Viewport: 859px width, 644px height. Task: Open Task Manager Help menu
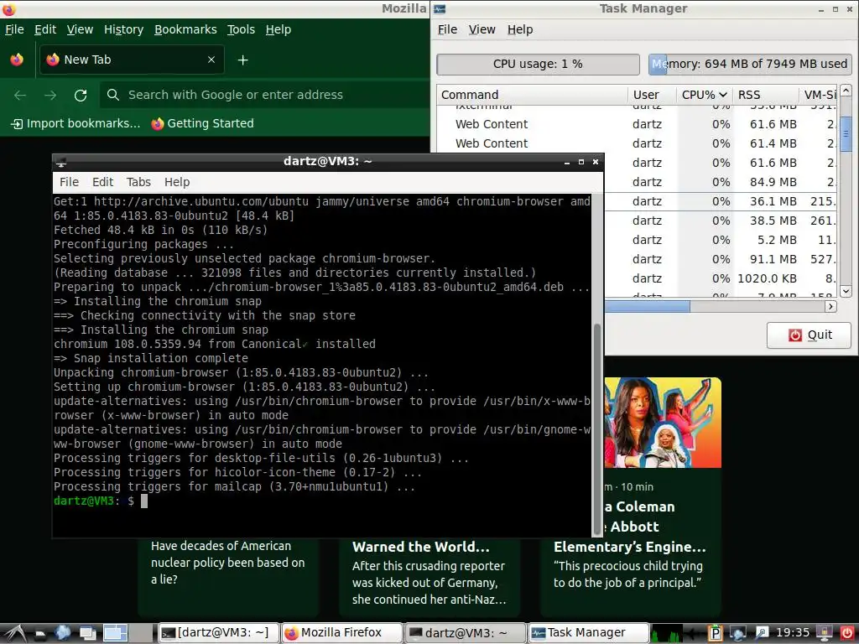520,29
